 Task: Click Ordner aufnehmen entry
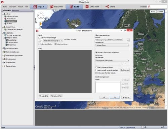(14, 35)
